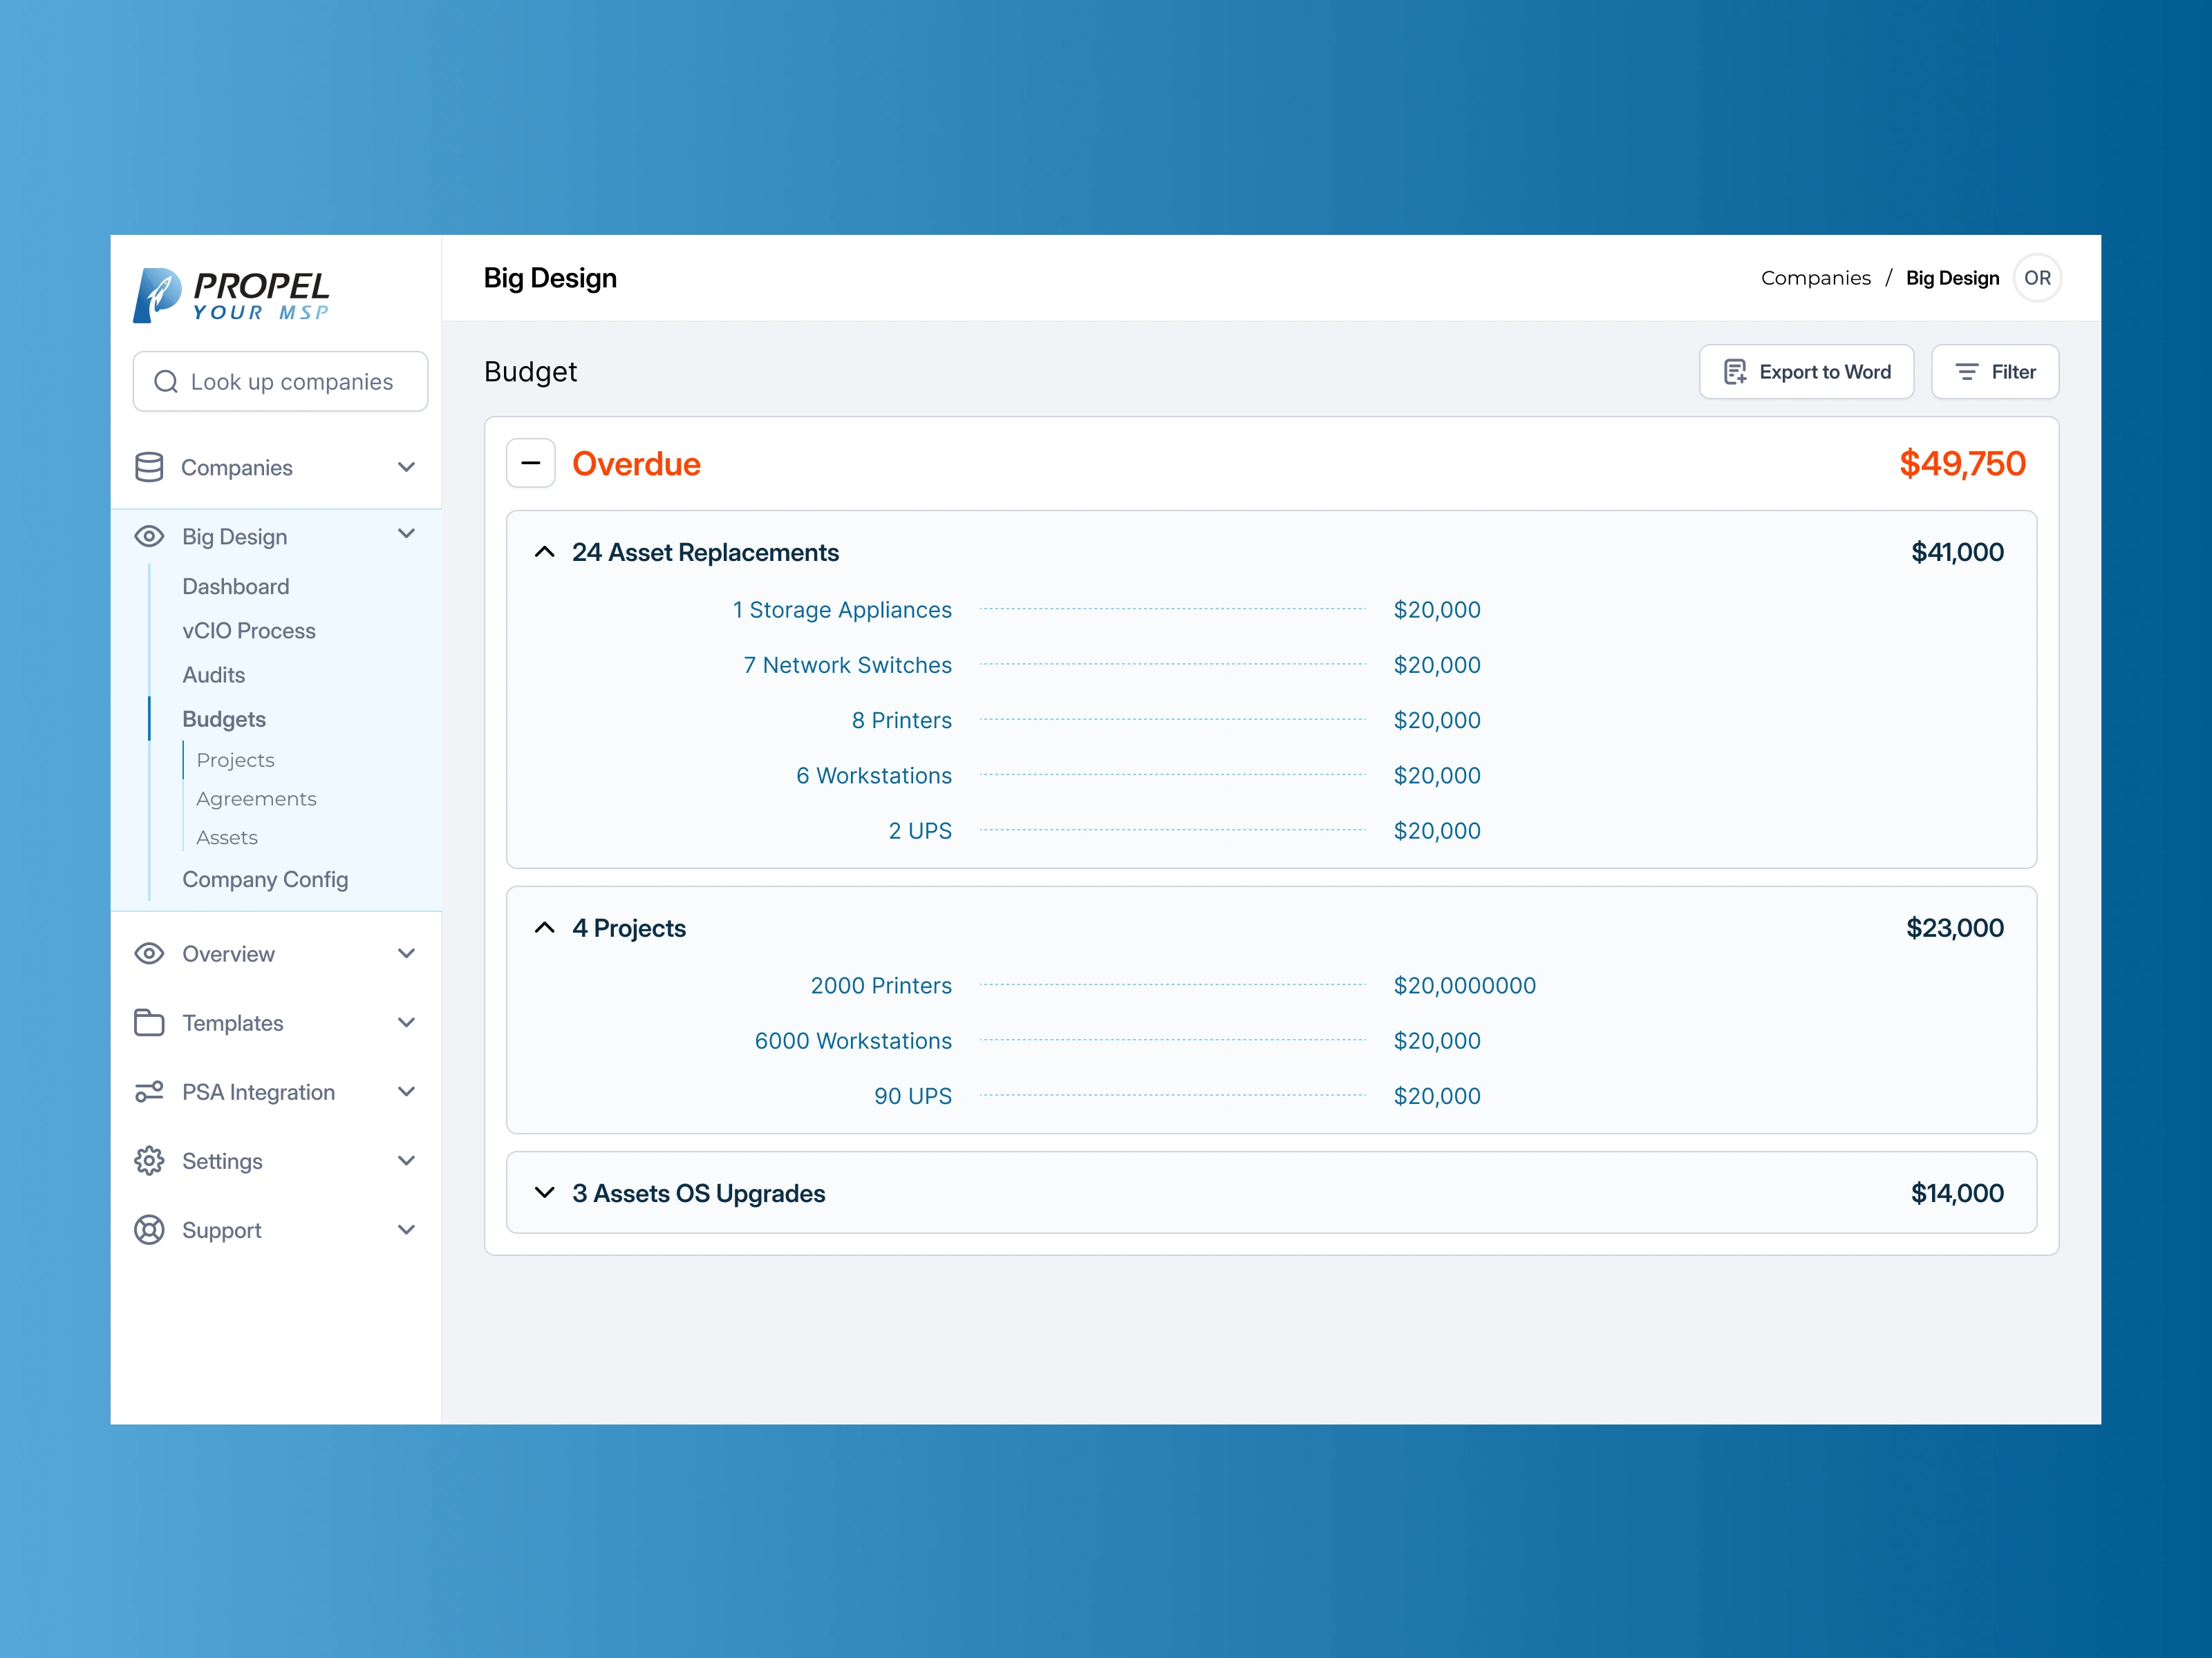Click the Overdue heading text
This screenshot has height=1658, width=2212.
(x=636, y=464)
